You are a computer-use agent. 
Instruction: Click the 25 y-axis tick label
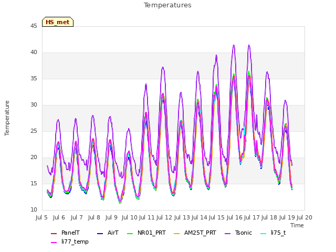(x=34, y=131)
